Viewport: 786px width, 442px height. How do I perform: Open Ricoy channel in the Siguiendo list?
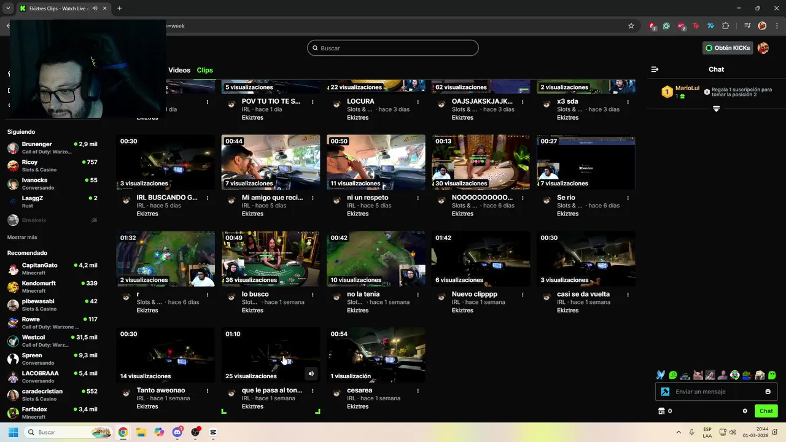pyautogui.click(x=52, y=166)
